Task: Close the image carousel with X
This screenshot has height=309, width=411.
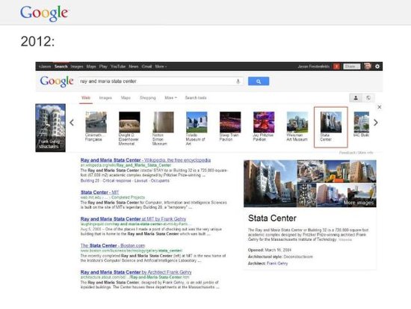Action: point(380,107)
